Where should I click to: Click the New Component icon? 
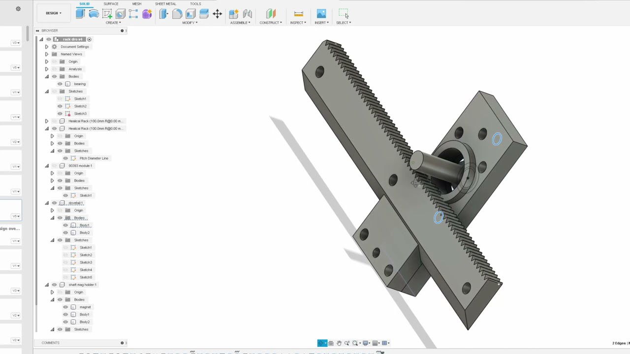pos(234,14)
